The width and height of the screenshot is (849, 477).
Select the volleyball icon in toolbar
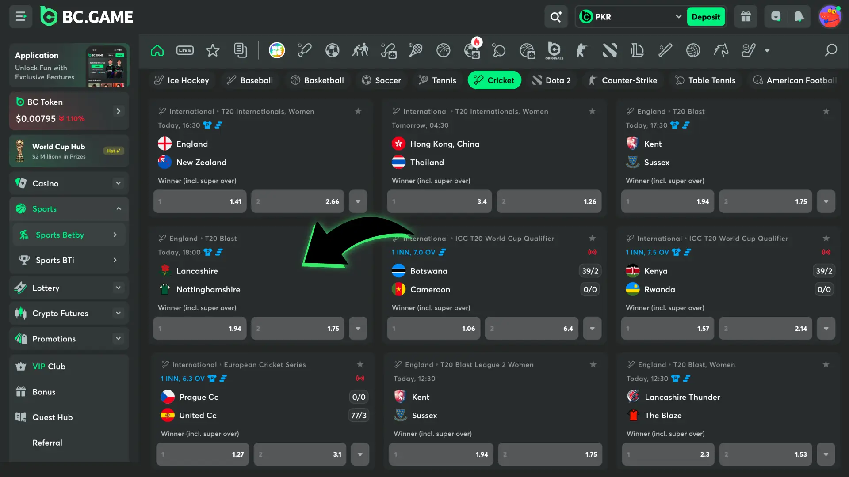pyautogui.click(x=693, y=50)
